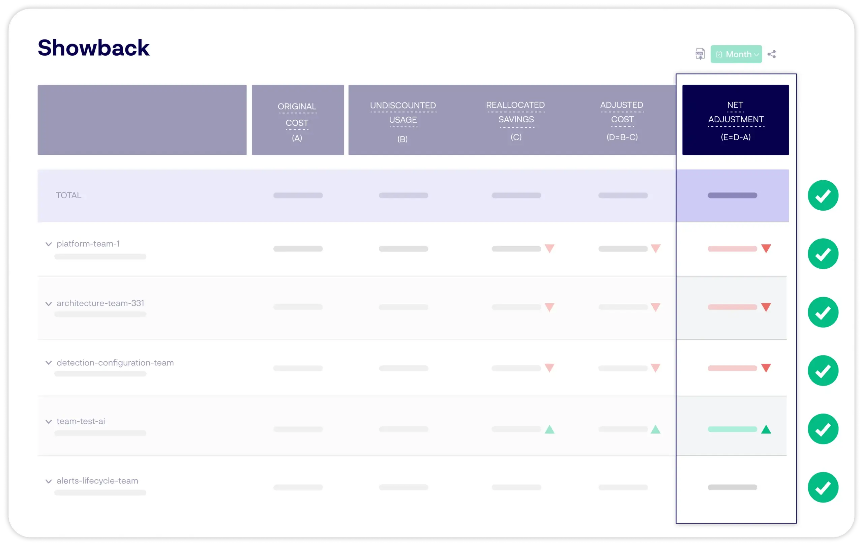
Task: Click the TOTAL row label
Action: pyautogui.click(x=68, y=195)
